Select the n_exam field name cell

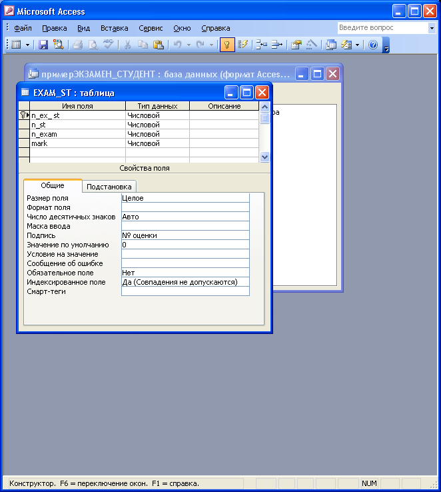tap(77, 134)
